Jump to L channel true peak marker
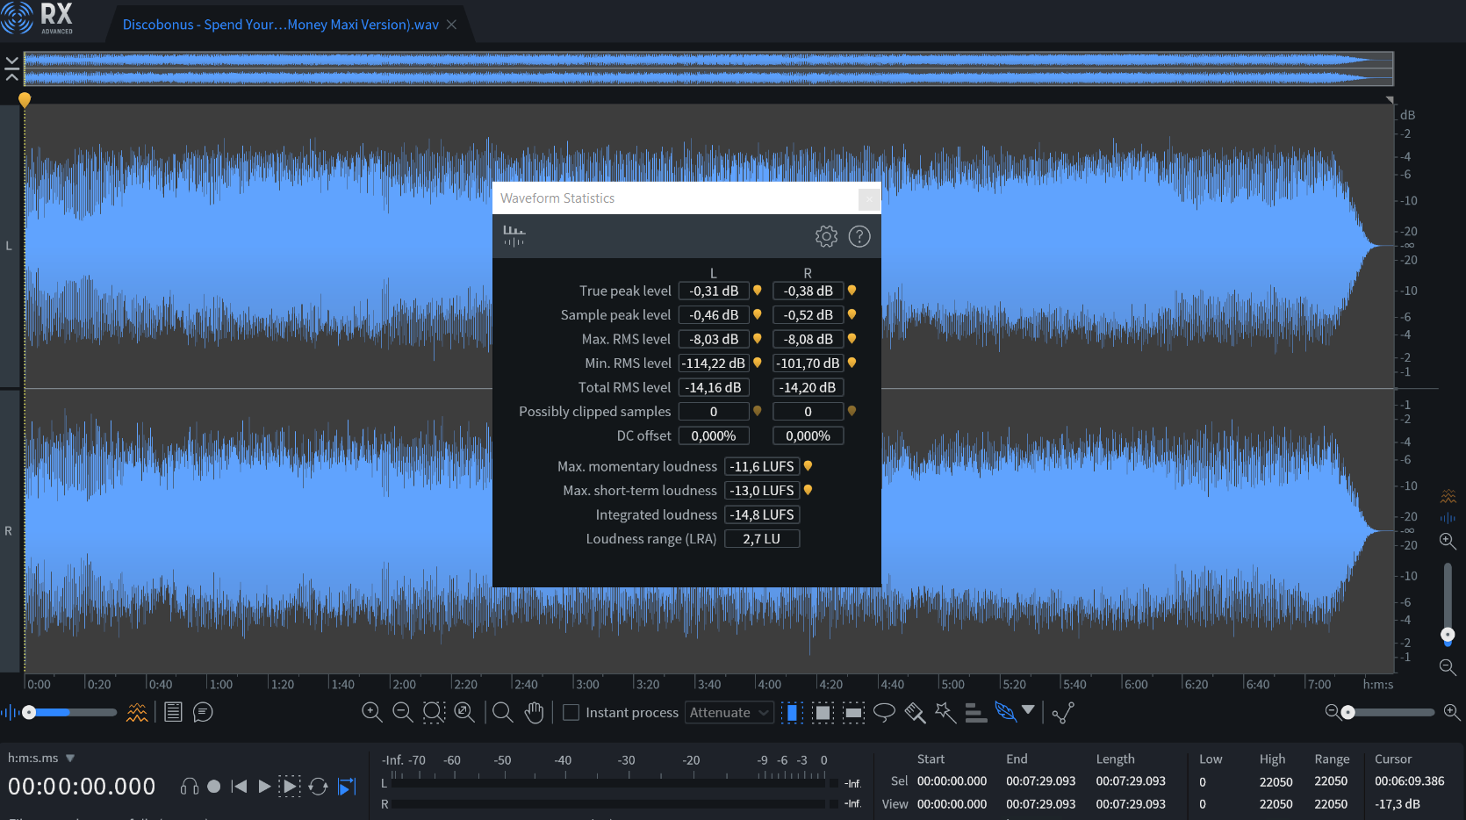The image size is (1466, 820). 758,291
